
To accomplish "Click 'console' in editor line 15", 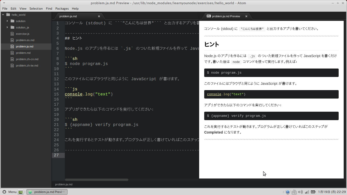I will tap(74, 94).
